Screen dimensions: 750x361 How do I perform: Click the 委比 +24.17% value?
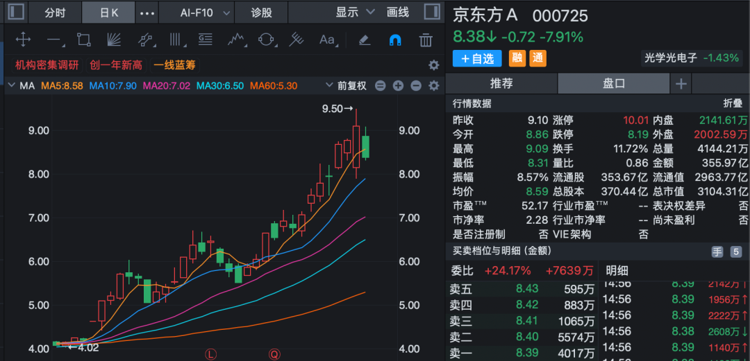[x=508, y=271]
